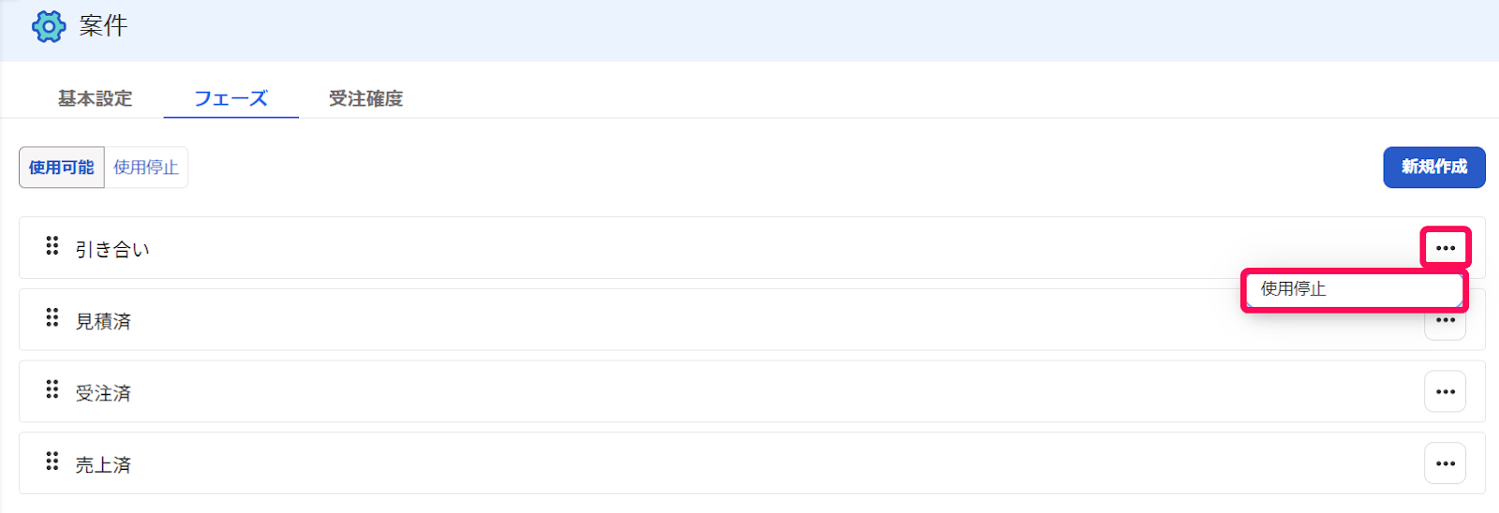
Task: Click the drag handle of 売上済 row
Action: (x=52, y=462)
